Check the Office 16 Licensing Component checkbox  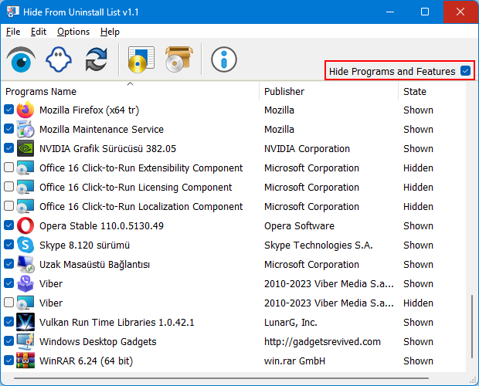[8, 187]
